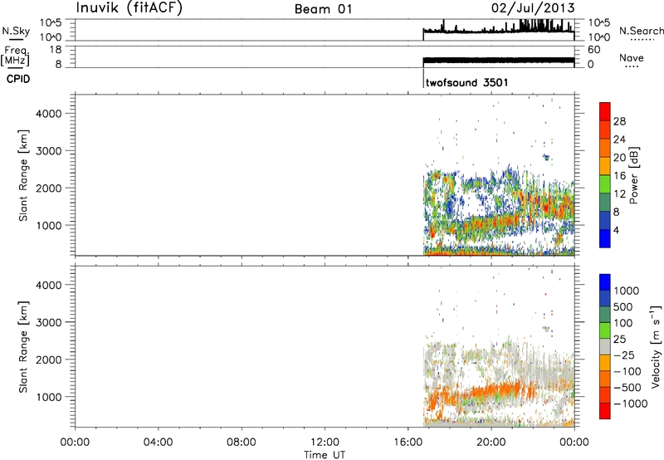Pick the light green power colorbar segment

[605, 184]
